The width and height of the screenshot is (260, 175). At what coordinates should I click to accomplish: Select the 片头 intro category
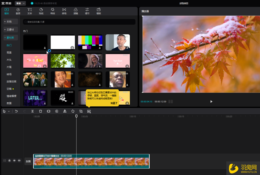[x=9, y=60]
